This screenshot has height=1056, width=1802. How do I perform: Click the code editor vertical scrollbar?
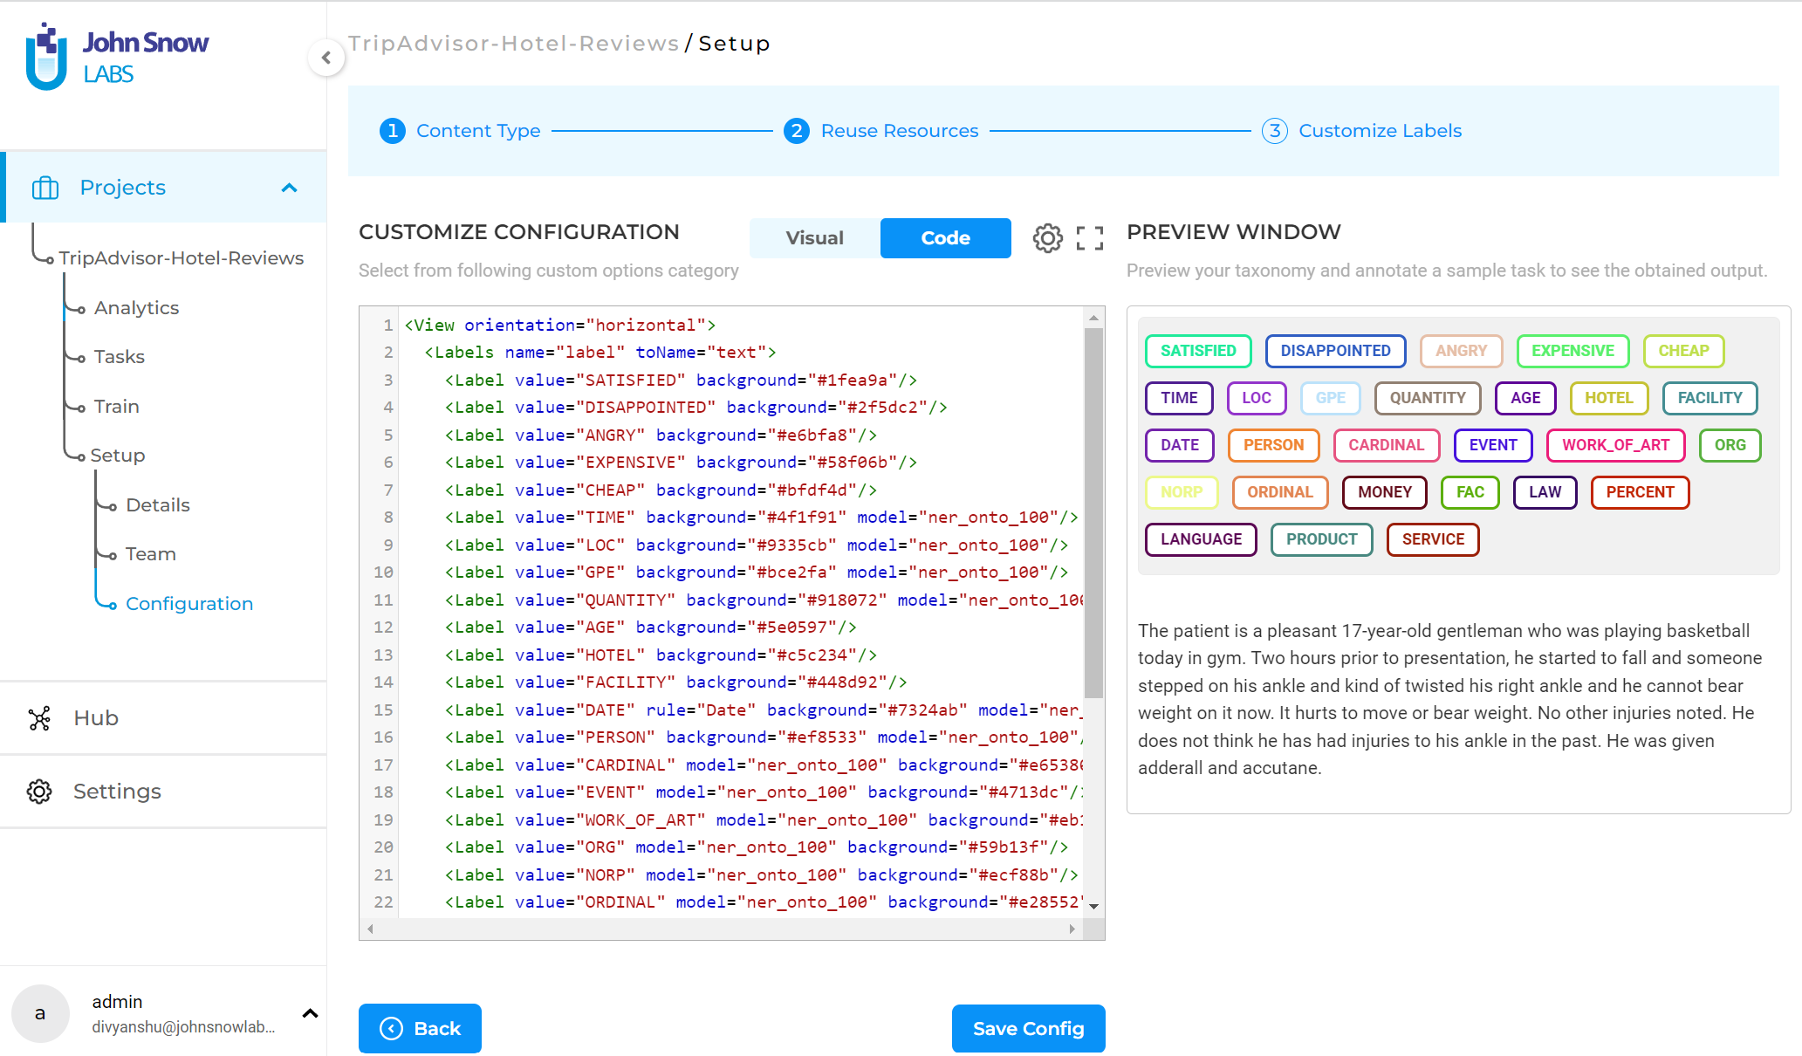tap(1093, 512)
